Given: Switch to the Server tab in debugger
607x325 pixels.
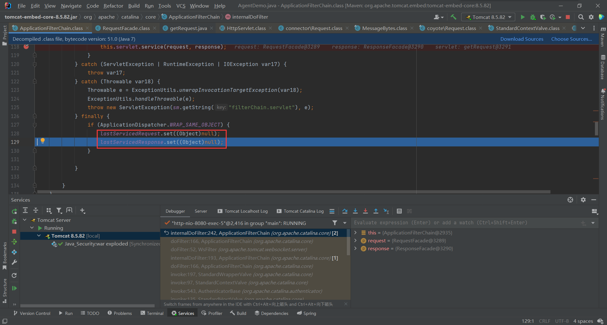Looking at the screenshot, I should (201, 211).
